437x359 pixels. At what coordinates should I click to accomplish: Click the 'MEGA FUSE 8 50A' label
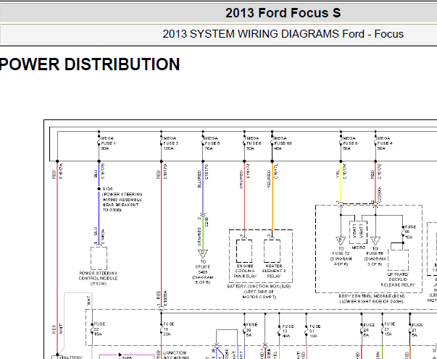click(x=254, y=143)
